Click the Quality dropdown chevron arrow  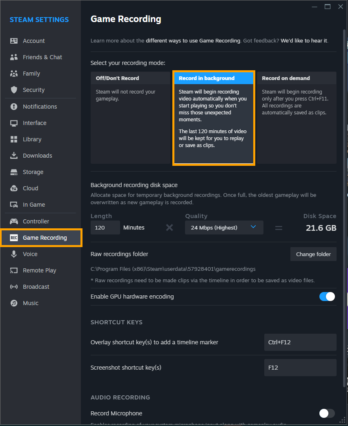point(253,227)
